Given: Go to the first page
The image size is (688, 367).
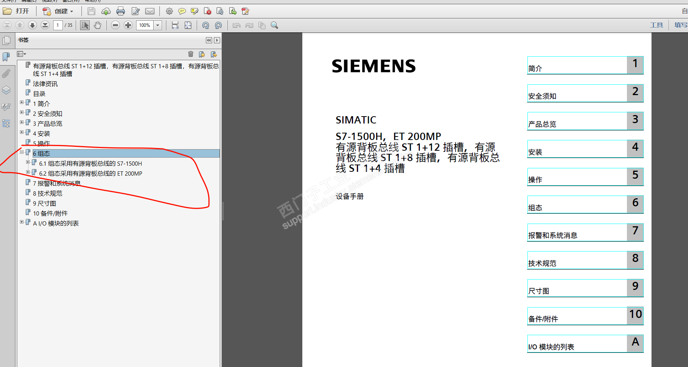Looking at the screenshot, I should click(x=7, y=25).
